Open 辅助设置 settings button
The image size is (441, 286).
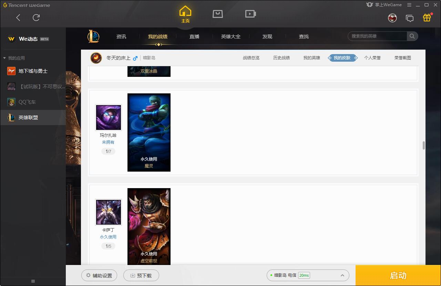(x=99, y=275)
